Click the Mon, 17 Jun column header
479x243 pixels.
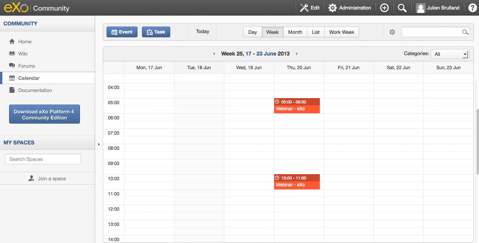(x=149, y=68)
